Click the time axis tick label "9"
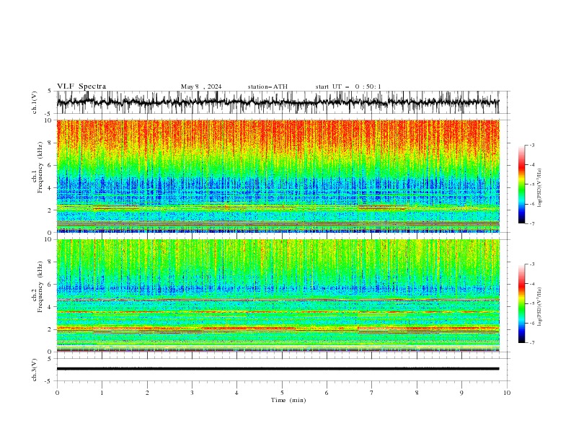 (461, 393)
